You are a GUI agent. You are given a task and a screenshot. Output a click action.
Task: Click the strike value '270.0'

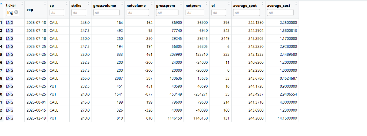85,110
